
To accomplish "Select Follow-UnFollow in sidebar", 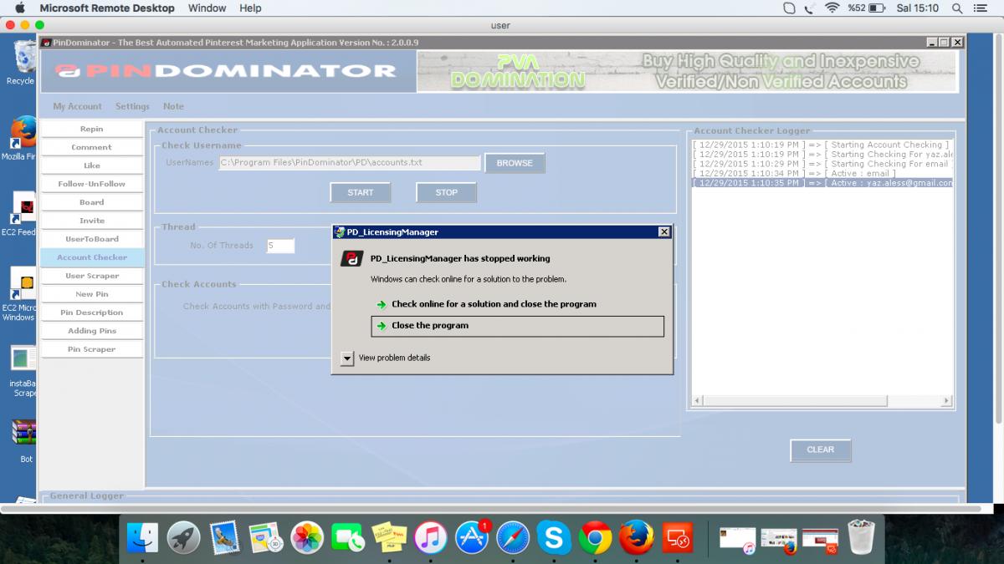I will pos(92,184).
